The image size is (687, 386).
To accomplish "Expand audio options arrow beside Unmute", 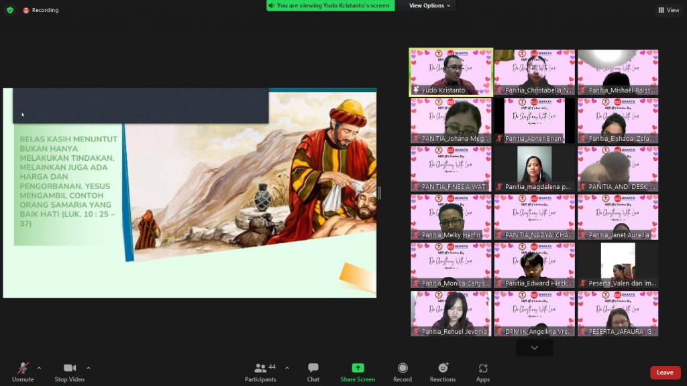I will coord(39,368).
